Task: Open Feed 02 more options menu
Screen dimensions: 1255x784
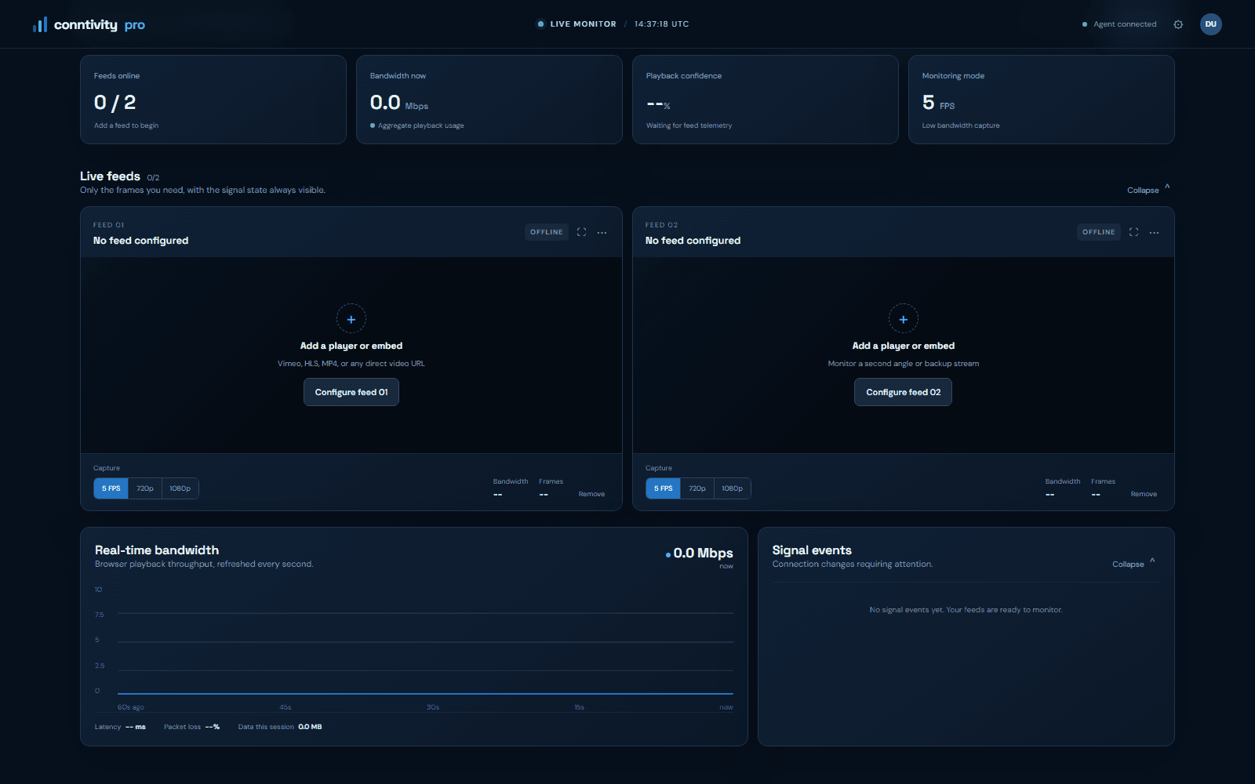Action: point(1154,232)
